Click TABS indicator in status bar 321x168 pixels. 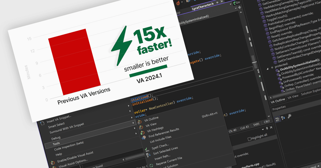[256, 125]
